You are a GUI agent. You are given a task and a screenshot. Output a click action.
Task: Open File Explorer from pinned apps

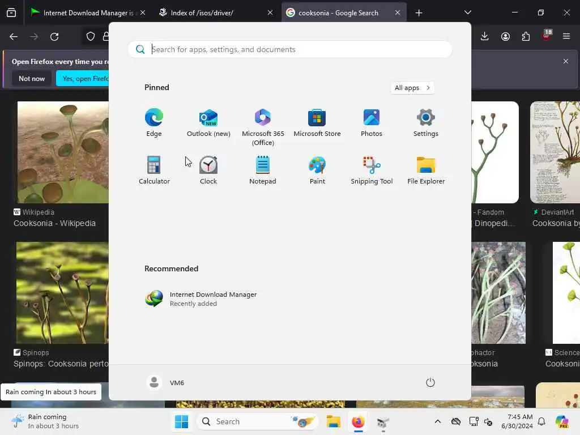pyautogui.click(x=426, y=170)
